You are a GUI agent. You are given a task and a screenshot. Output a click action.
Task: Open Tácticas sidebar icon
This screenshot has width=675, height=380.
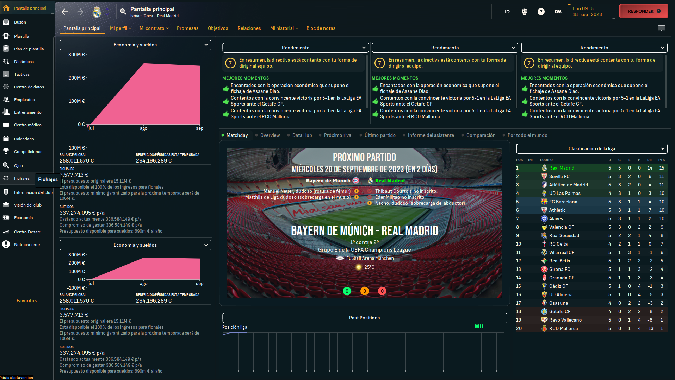click(x=6, y=74)
